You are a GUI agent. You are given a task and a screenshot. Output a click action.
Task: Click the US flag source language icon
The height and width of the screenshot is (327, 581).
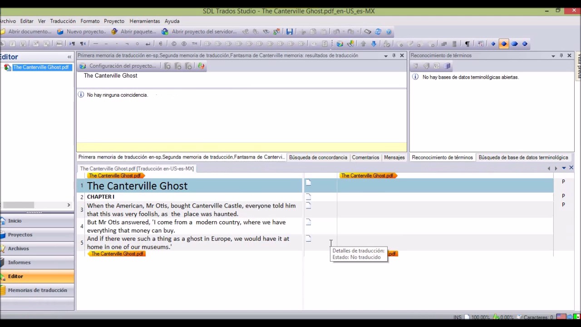(561, 317)
